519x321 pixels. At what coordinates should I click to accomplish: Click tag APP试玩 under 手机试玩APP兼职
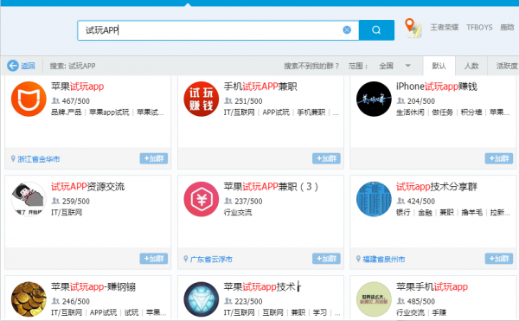click(x=276, y=112)
